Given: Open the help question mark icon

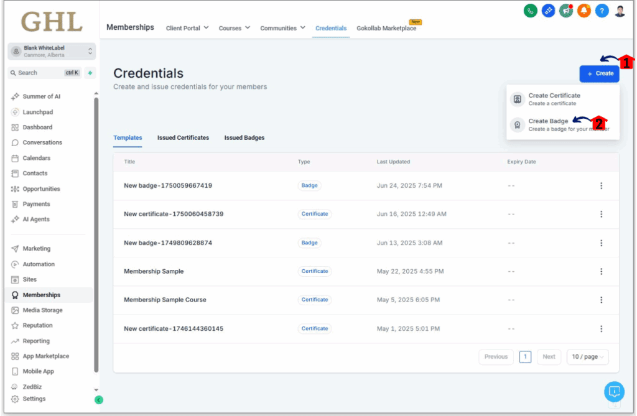Looking at the screenshot, I should 602,11.
